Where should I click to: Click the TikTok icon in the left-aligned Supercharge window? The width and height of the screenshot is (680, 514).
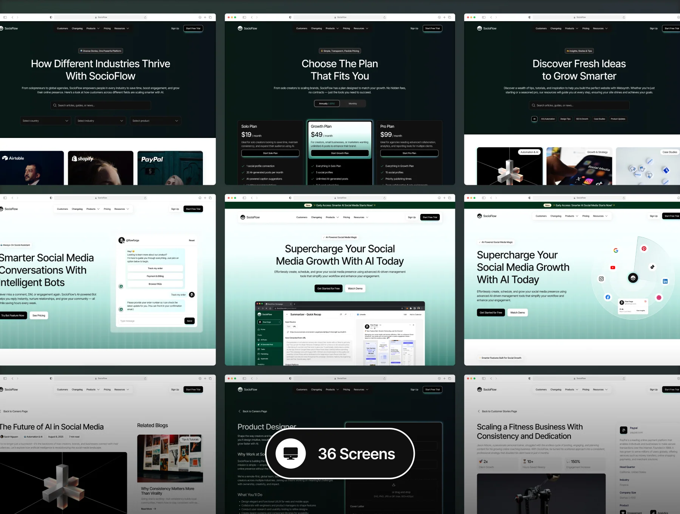click(652, 267)
